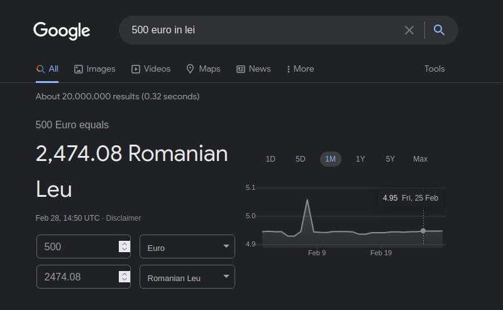Click the '500 Euro equals' text
The image size is (503, 310).
click(72, 125)
